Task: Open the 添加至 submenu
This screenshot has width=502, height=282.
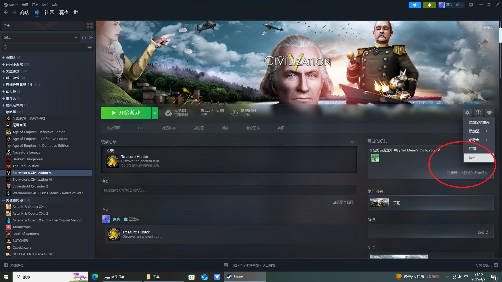Action: (479, 131)
